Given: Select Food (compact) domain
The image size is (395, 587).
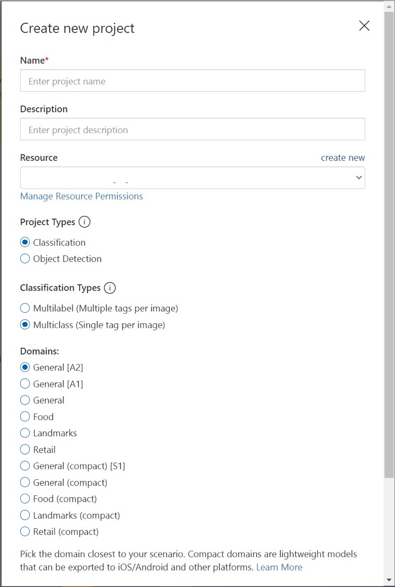Looking at the screenshot, I should pyautogui.click(x=25, y=499).
